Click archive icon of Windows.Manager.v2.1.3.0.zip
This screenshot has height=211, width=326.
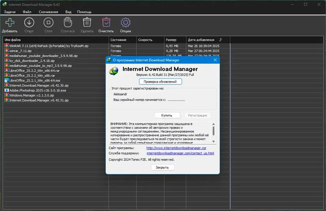point(7,95)
